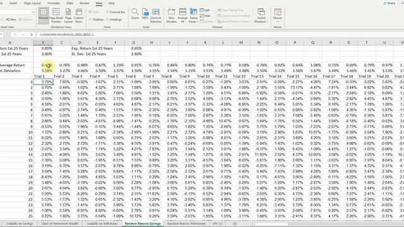Create a New sheet view
This screenshot has width=404, height=227.
[x=11, y=20]
